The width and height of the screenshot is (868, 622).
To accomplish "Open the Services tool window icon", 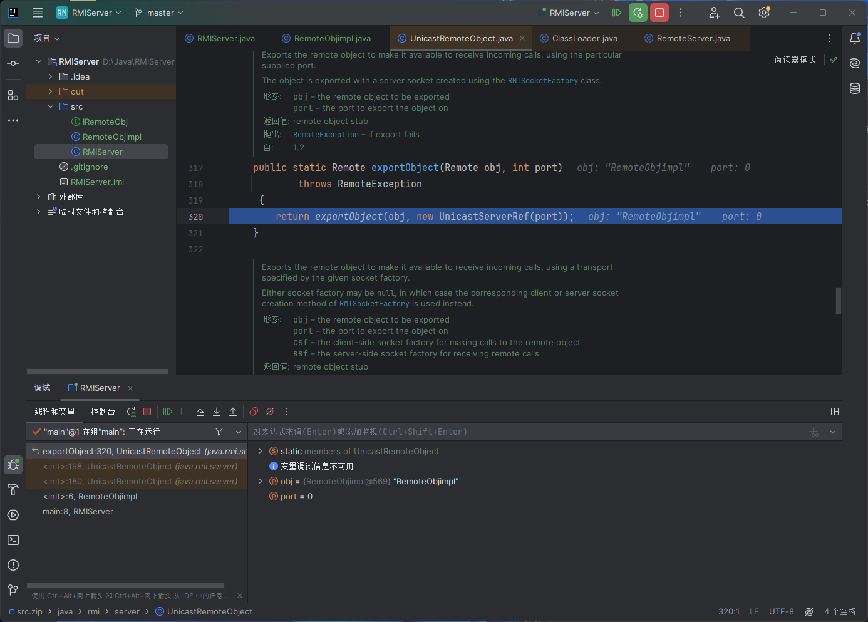I will [x=13, y=515].
